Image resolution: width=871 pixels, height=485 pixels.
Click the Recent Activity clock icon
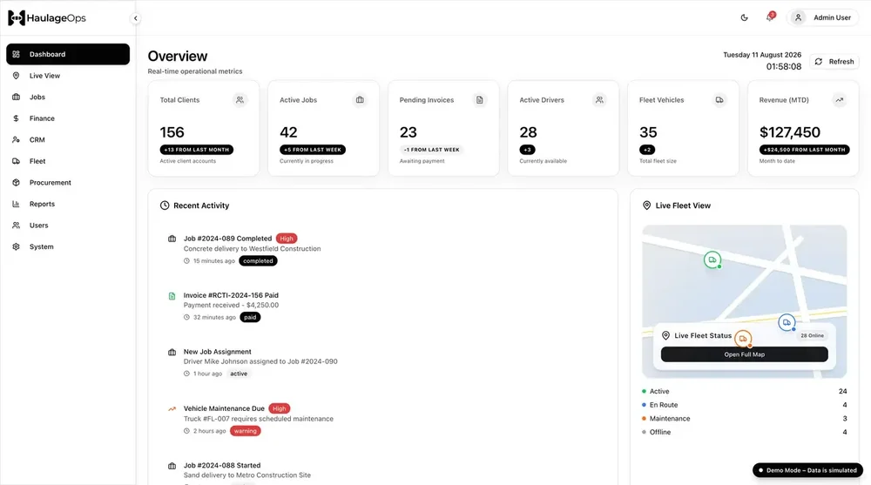coord(165,205)
